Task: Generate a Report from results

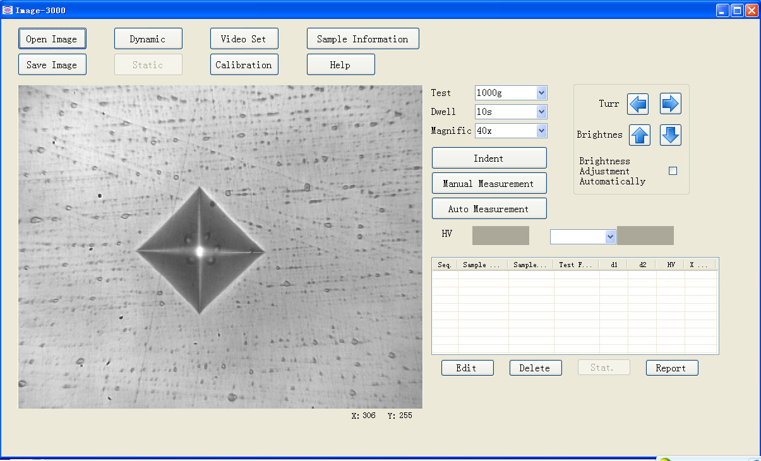Action: coord(671,368)
